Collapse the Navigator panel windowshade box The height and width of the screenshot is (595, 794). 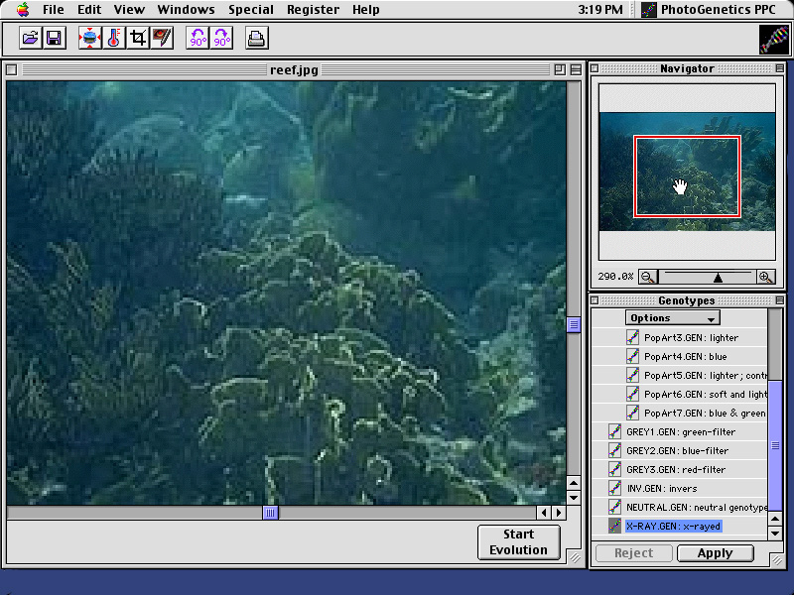coord(780,68)
